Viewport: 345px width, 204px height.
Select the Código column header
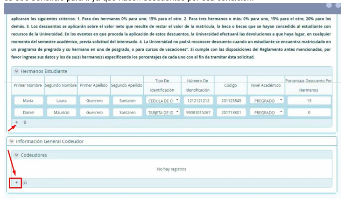[231, 85]
